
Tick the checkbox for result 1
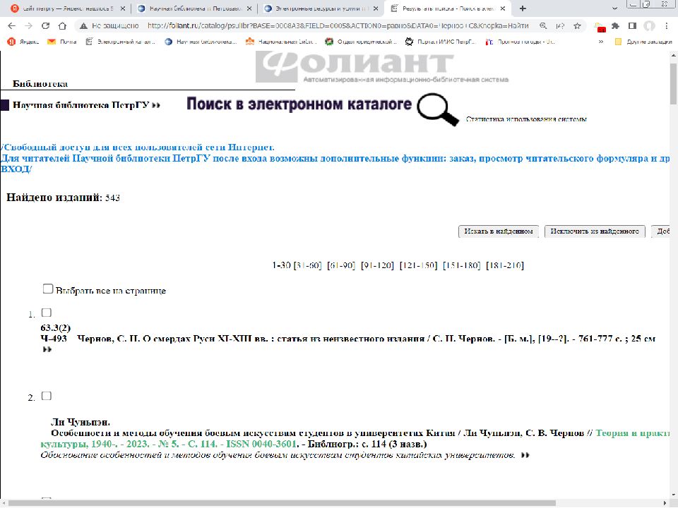tap(47, 313)
